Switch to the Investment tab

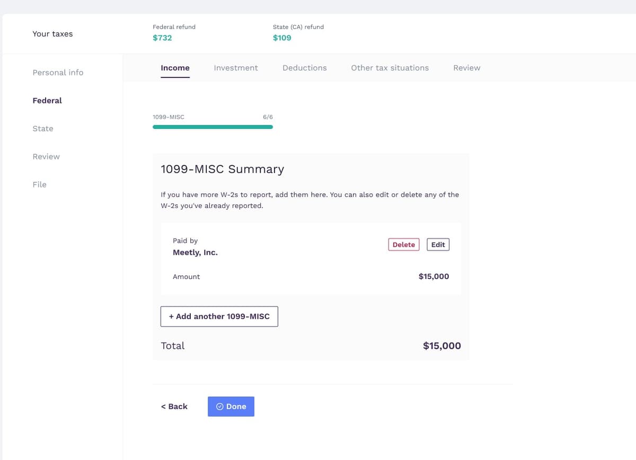click(236, 68)
